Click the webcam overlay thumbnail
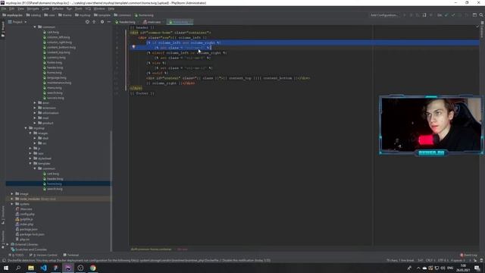Screen dimensions: 485x273 431,124
